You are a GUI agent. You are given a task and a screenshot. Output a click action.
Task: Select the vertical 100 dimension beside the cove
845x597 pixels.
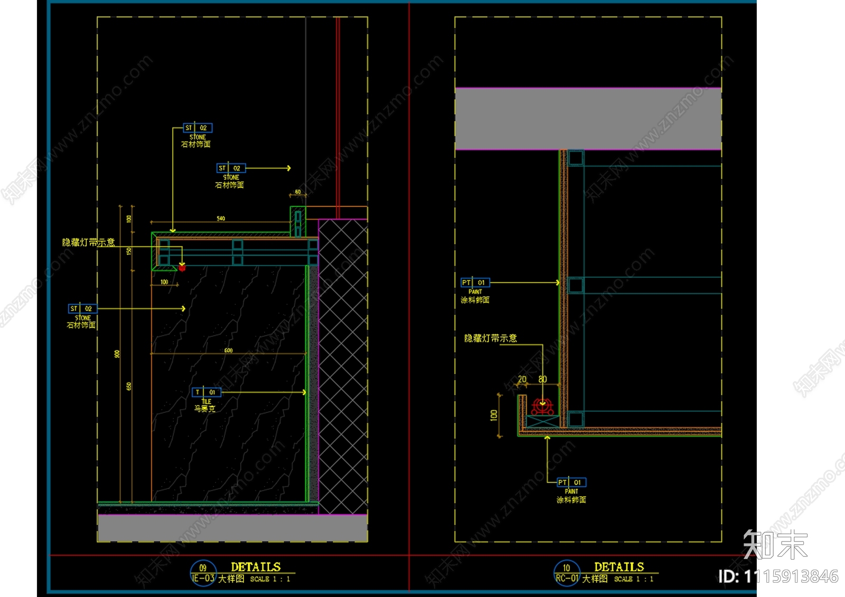click(x=494, y=415)
